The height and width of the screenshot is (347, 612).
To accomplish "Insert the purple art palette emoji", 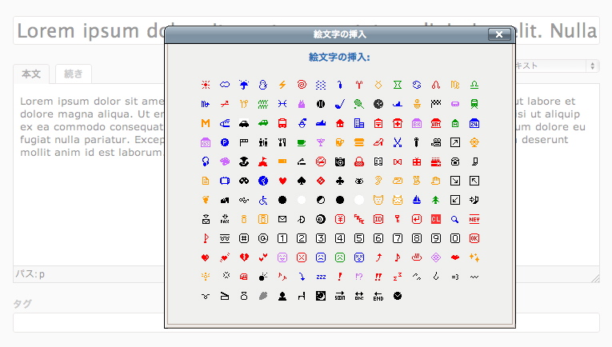I will (225, 162).
